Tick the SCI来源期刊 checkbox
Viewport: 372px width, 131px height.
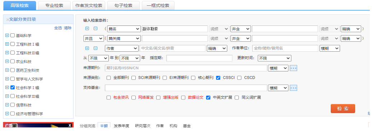pyautogui.click(x=134, y=78)
